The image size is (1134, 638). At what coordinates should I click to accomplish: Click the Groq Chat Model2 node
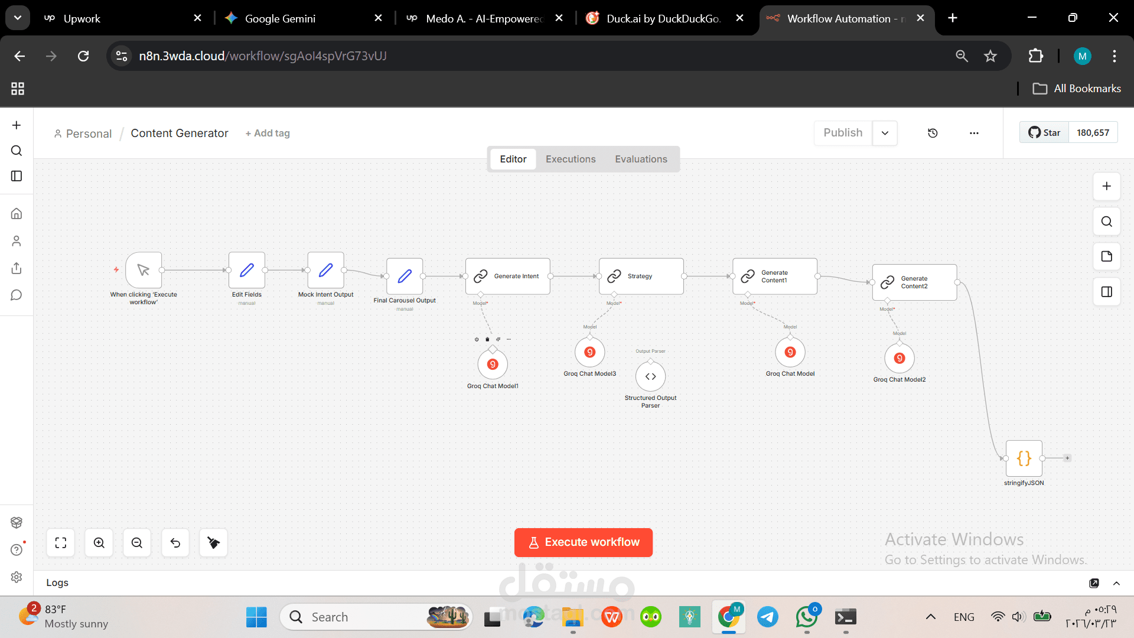(899, 359)
